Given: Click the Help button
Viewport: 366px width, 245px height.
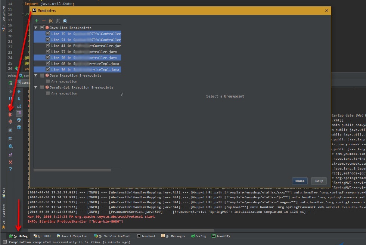Looking at the screenshot, I should [319, 181].
